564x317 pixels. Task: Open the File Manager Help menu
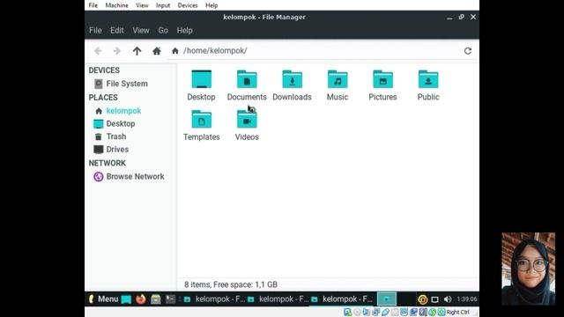[x=184, y=31]
